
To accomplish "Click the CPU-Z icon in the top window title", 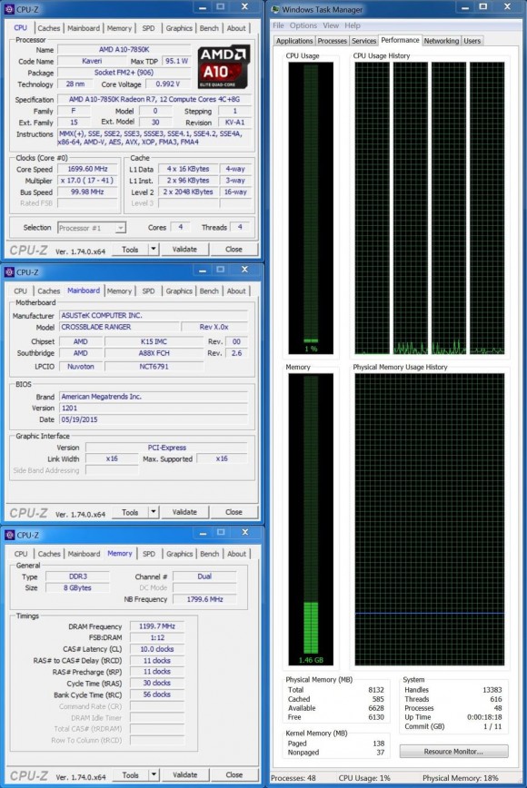I will 9,9.
